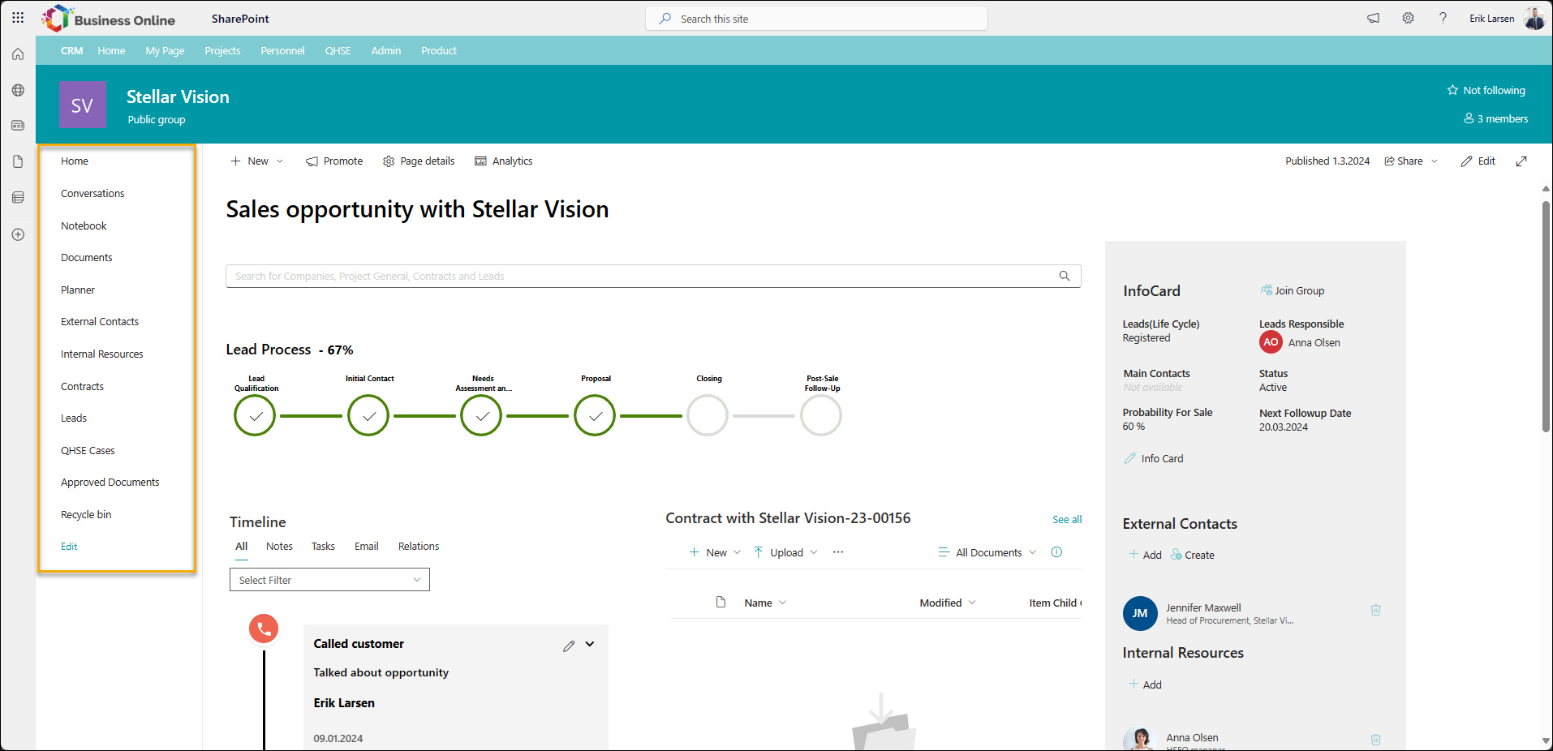Screen dimensions: 1553x751
Task: Delete Jennifer Maxwell with trash icon
Action: [1376, 610]
